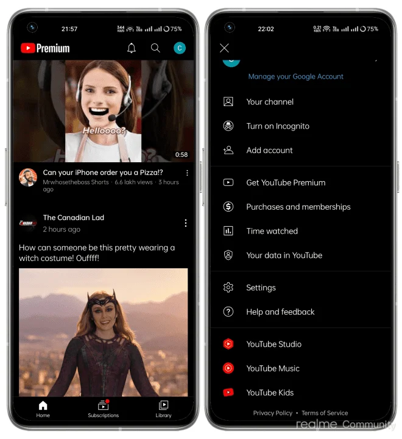Open notifications bell icon
The image size is (402, 439).
pyautogui.click(x=132, y=48)
